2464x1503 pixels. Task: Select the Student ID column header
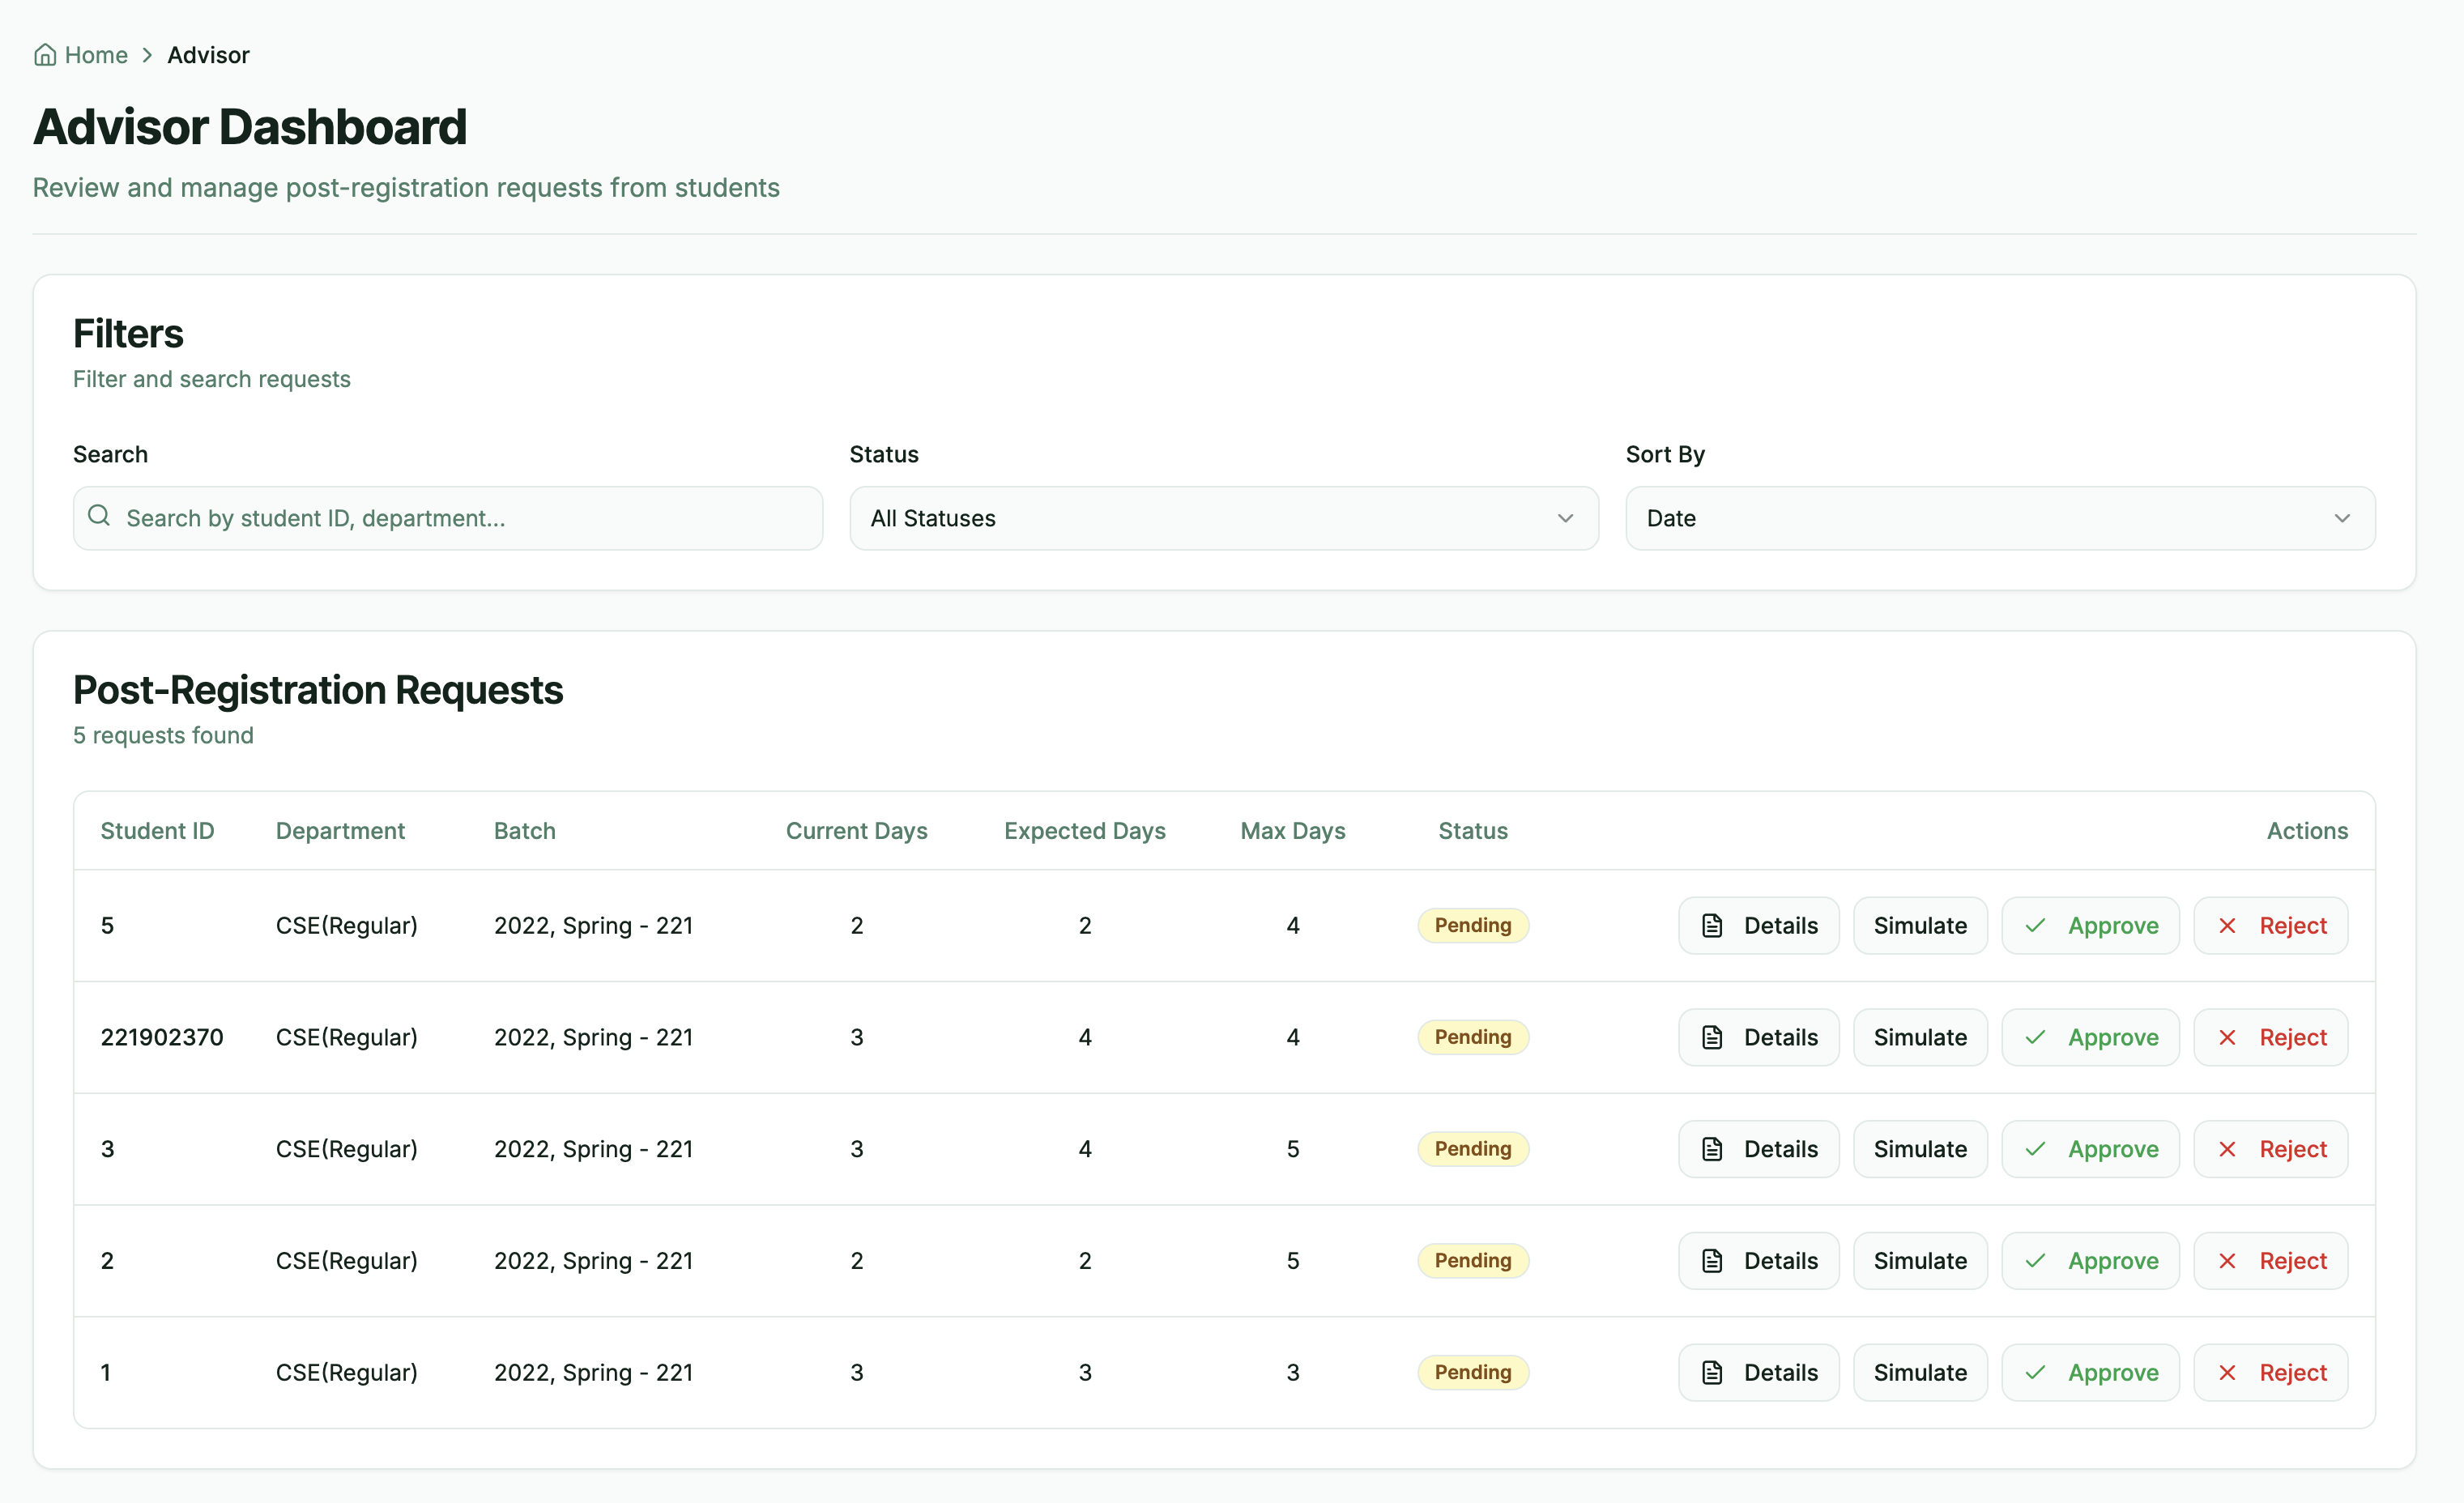[157, 830]
